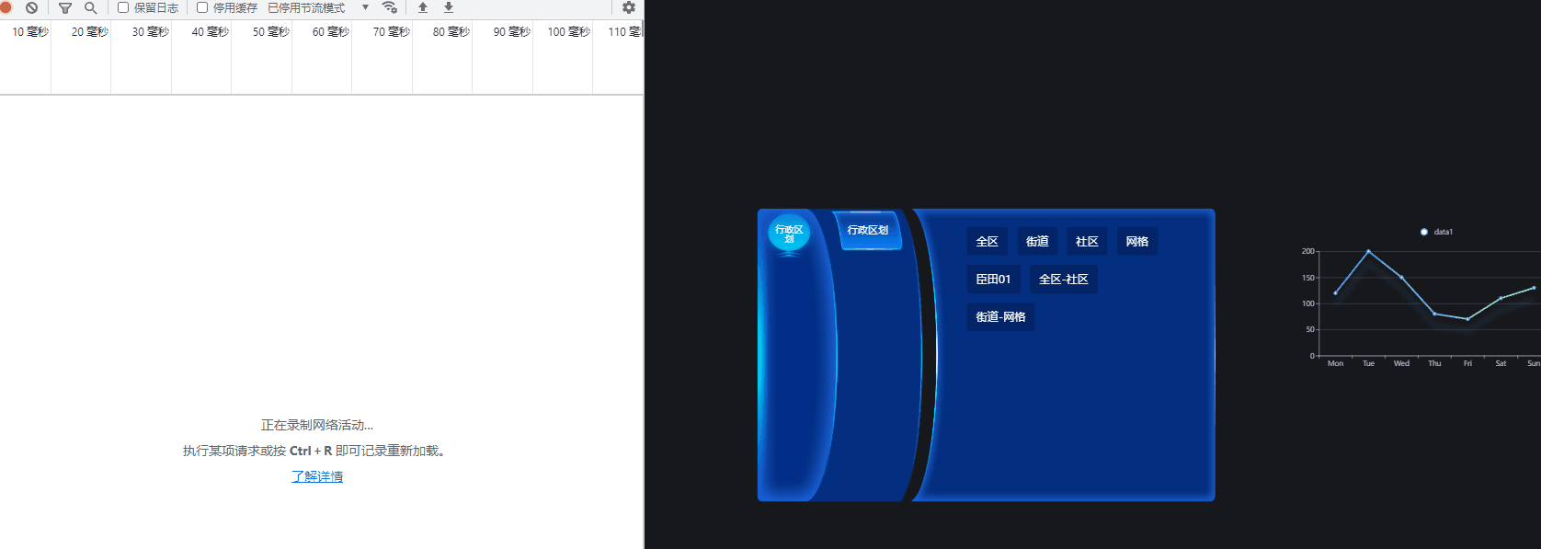Export the HAR file with the download arrow
1541x549 pixels.
point(449,7)
